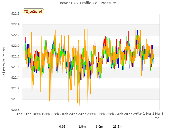Click the Feb 26 x-axis date label
The height and width of the screenshot is (132, 176).
point(105,114)
